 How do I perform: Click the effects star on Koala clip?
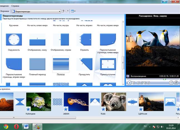[x=103, y=109]
